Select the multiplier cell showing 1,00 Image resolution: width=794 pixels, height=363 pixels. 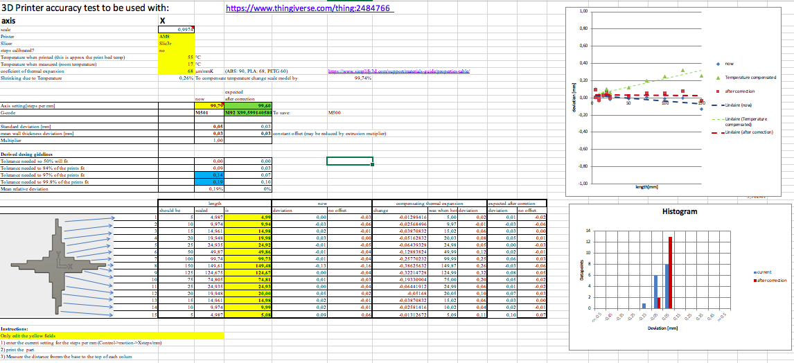click(x=210, y=140)
